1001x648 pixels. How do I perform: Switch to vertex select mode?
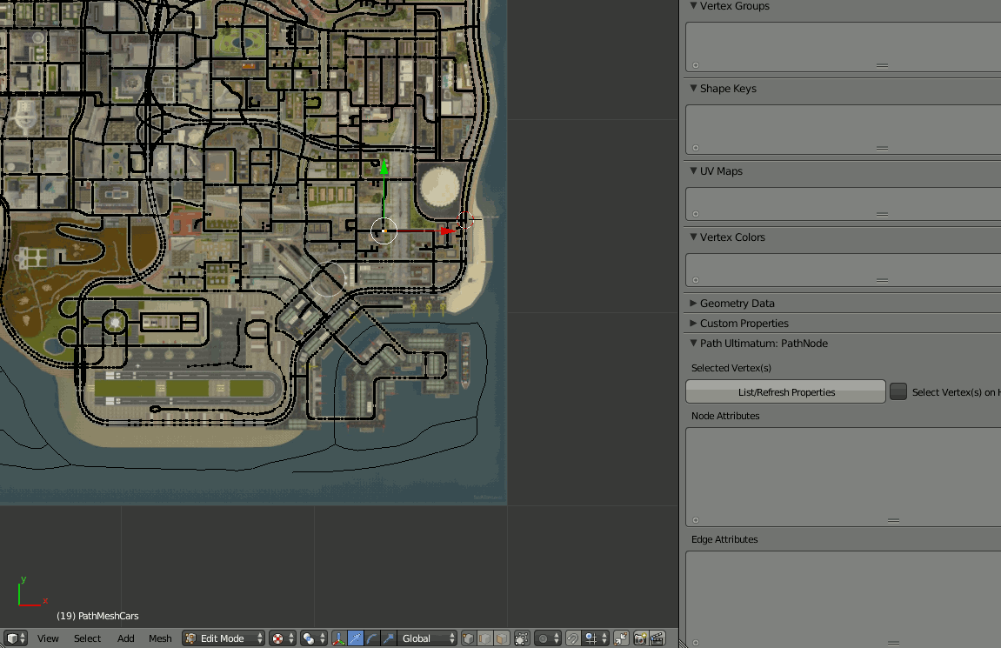point(469,638)
